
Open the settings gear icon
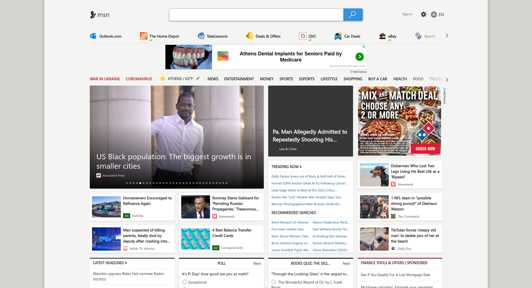coord(423,14)
